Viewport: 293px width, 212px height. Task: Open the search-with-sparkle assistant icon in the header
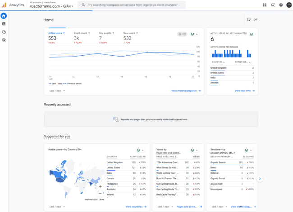tap(273, 5)
